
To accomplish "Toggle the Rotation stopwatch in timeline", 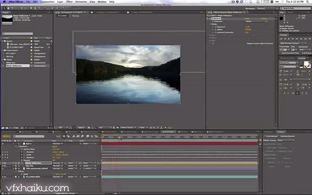I will (22, 158).
